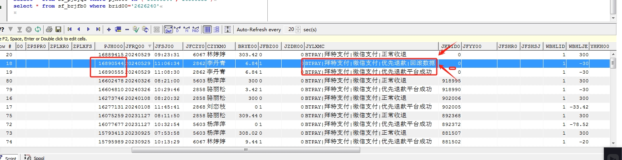Select the row with PJH00 16889415

pyautogui.click(x=111, y=55)
